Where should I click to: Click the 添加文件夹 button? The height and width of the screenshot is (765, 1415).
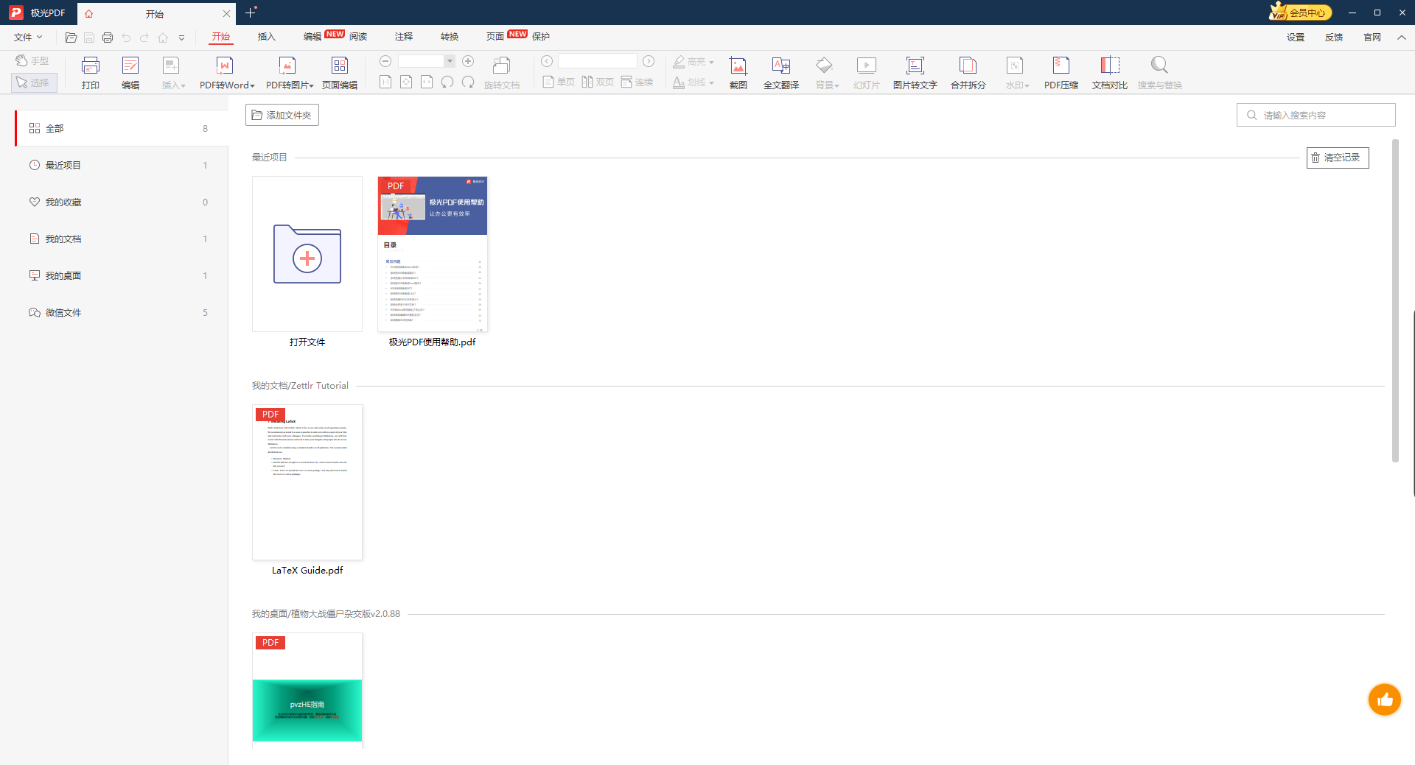coord(282,115)
